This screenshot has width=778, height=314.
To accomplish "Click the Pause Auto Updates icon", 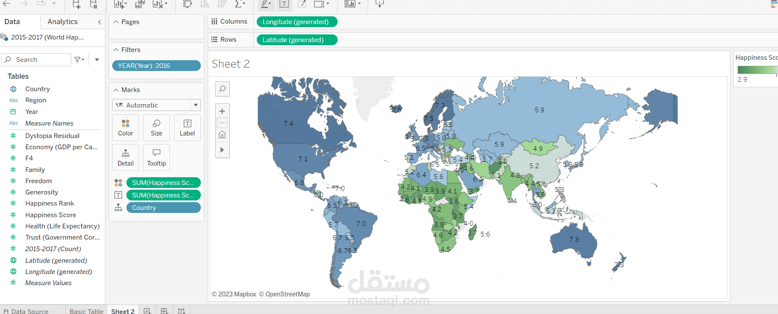I will (93, 4).
